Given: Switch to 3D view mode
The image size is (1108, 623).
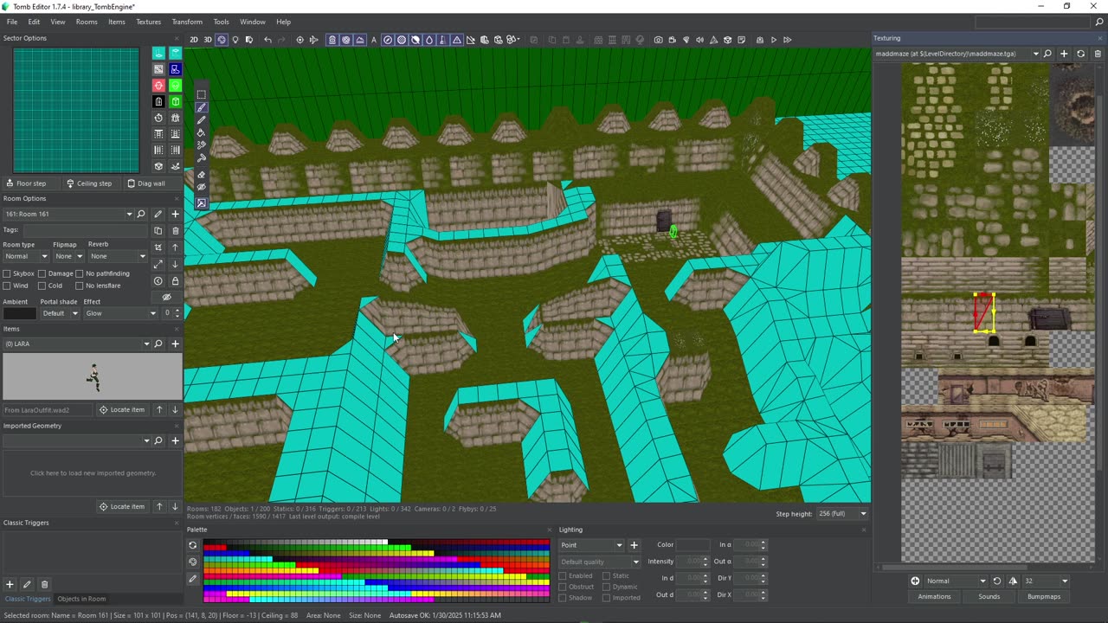Looking at the screenshot, I should click(x=208, y=40).
